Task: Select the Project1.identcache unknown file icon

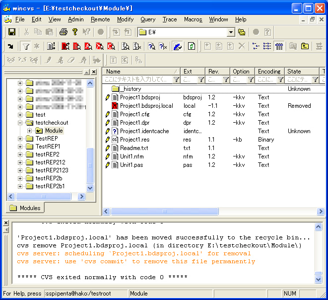Action: [115, 131]
